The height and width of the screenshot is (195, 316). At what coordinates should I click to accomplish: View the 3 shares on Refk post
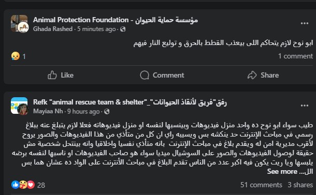point(300,185)
